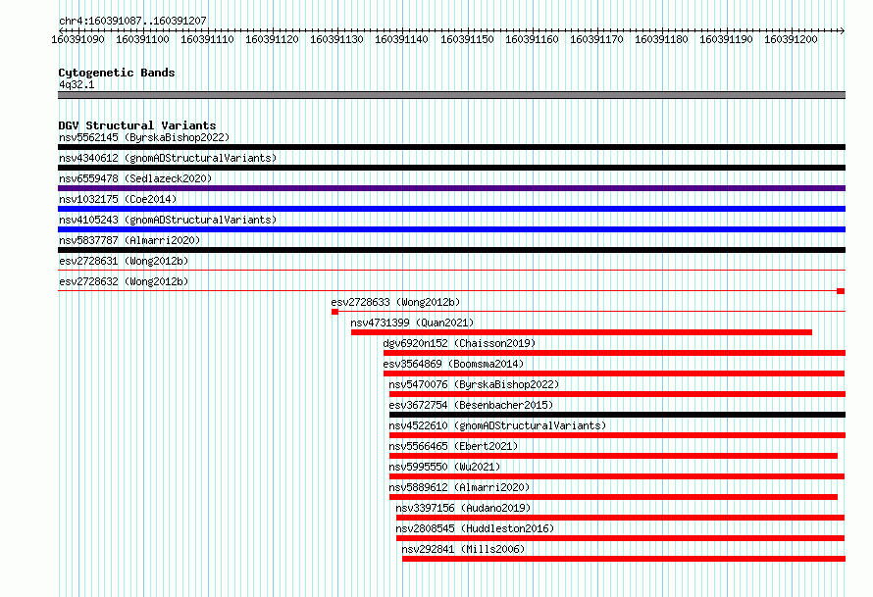
Task: Click ruler position 160391140
Action: pos(401,39)
